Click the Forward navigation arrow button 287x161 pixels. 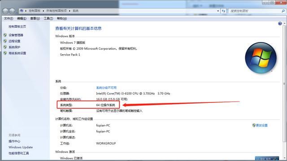click(x=12, y=11)
